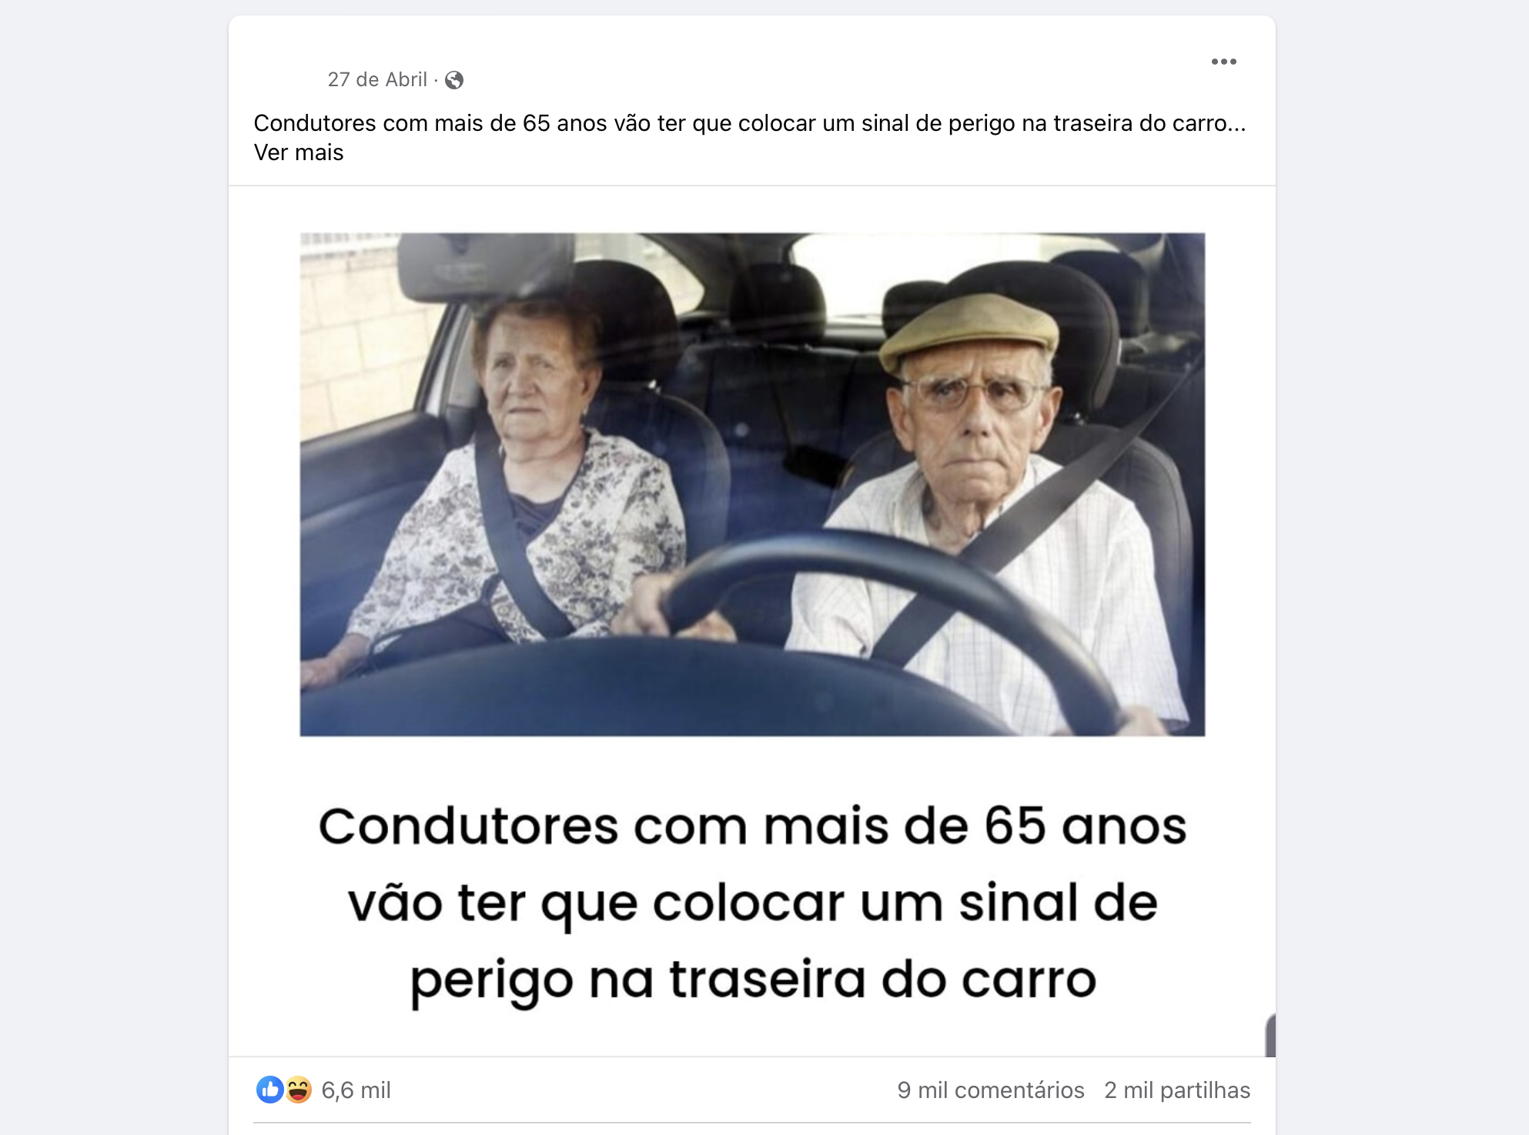View the 6,6 mil reactions list

pyautogui.click(x=356, y=1090)
